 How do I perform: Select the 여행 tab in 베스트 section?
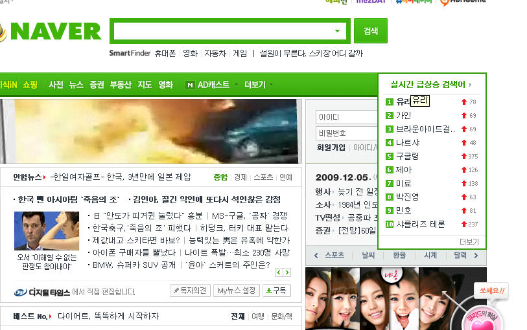point(258,316)
